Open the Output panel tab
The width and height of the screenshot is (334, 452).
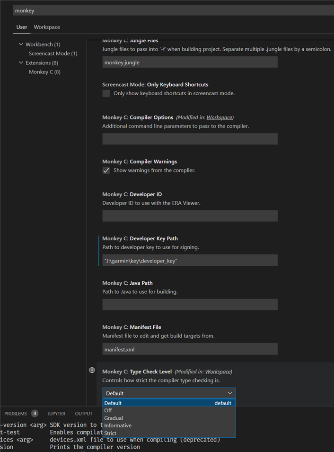tap(83, 414)
